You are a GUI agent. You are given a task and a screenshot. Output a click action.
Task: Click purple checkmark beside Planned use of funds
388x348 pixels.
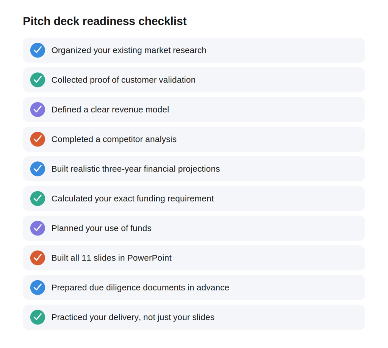click(38, 228)
